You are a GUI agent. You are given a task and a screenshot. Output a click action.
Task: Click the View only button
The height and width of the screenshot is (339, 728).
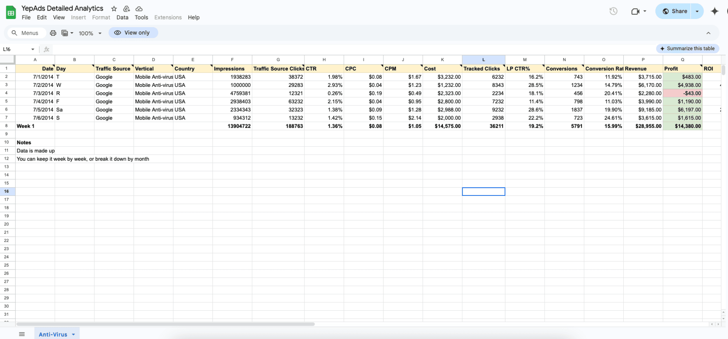click(x=133, y=33)
